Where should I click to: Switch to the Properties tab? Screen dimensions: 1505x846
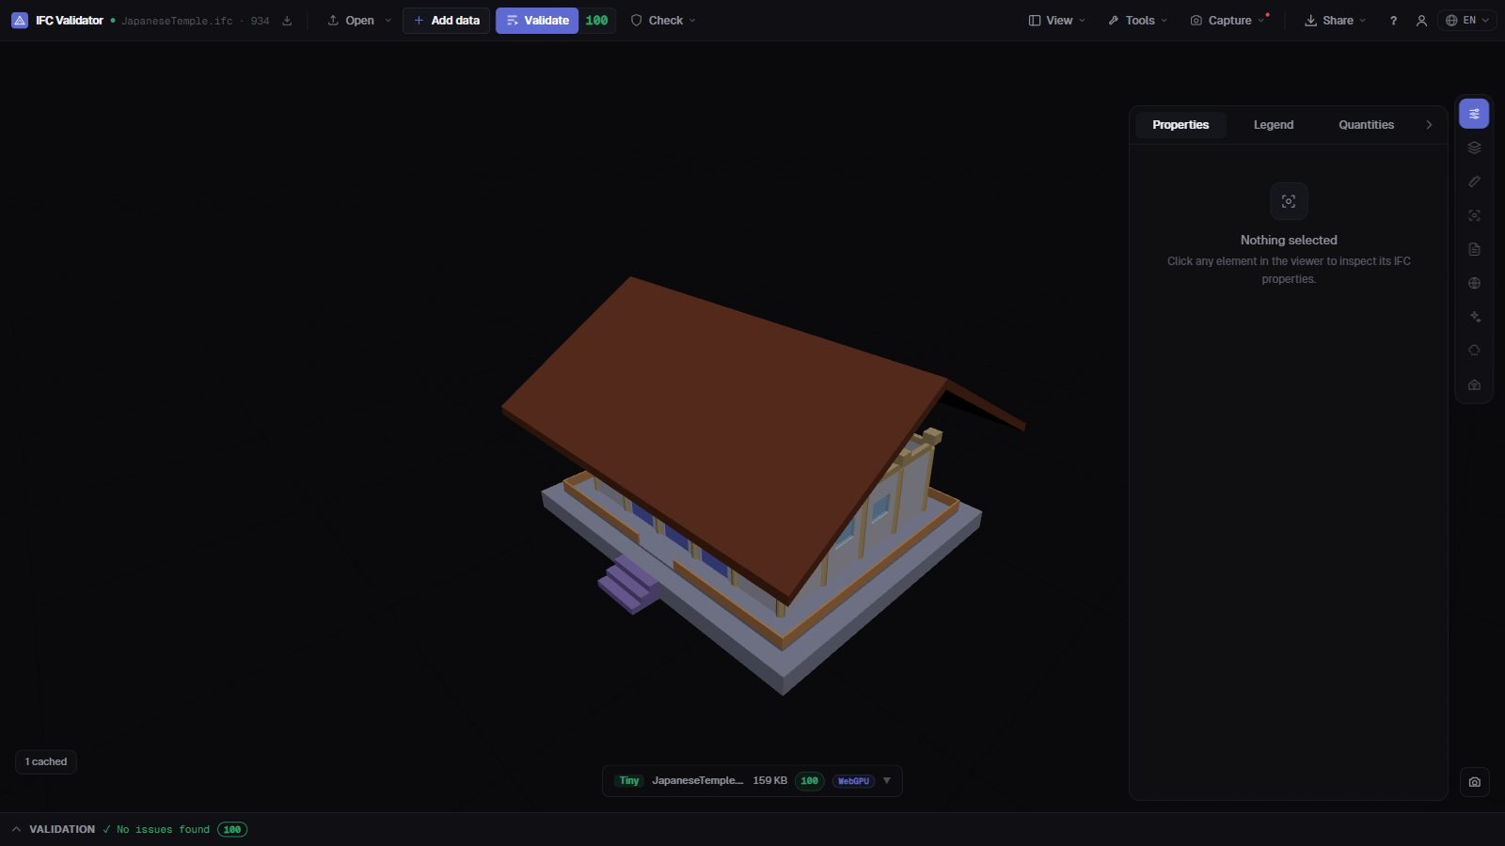click(x=1180, y=125)
